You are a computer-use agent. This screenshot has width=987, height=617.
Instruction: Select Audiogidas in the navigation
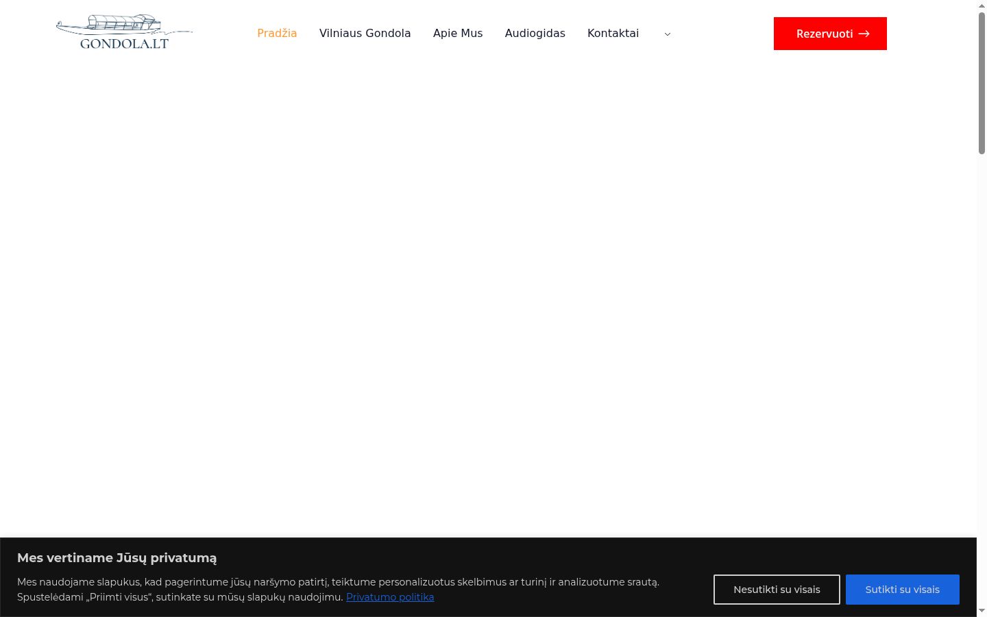pos(535,33)
